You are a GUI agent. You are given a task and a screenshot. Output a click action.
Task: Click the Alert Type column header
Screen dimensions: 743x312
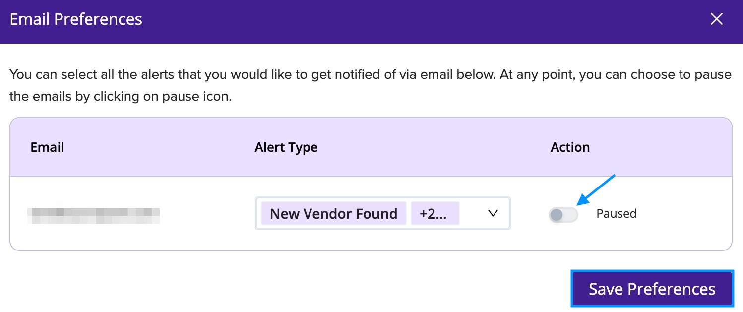pos(286,147)
